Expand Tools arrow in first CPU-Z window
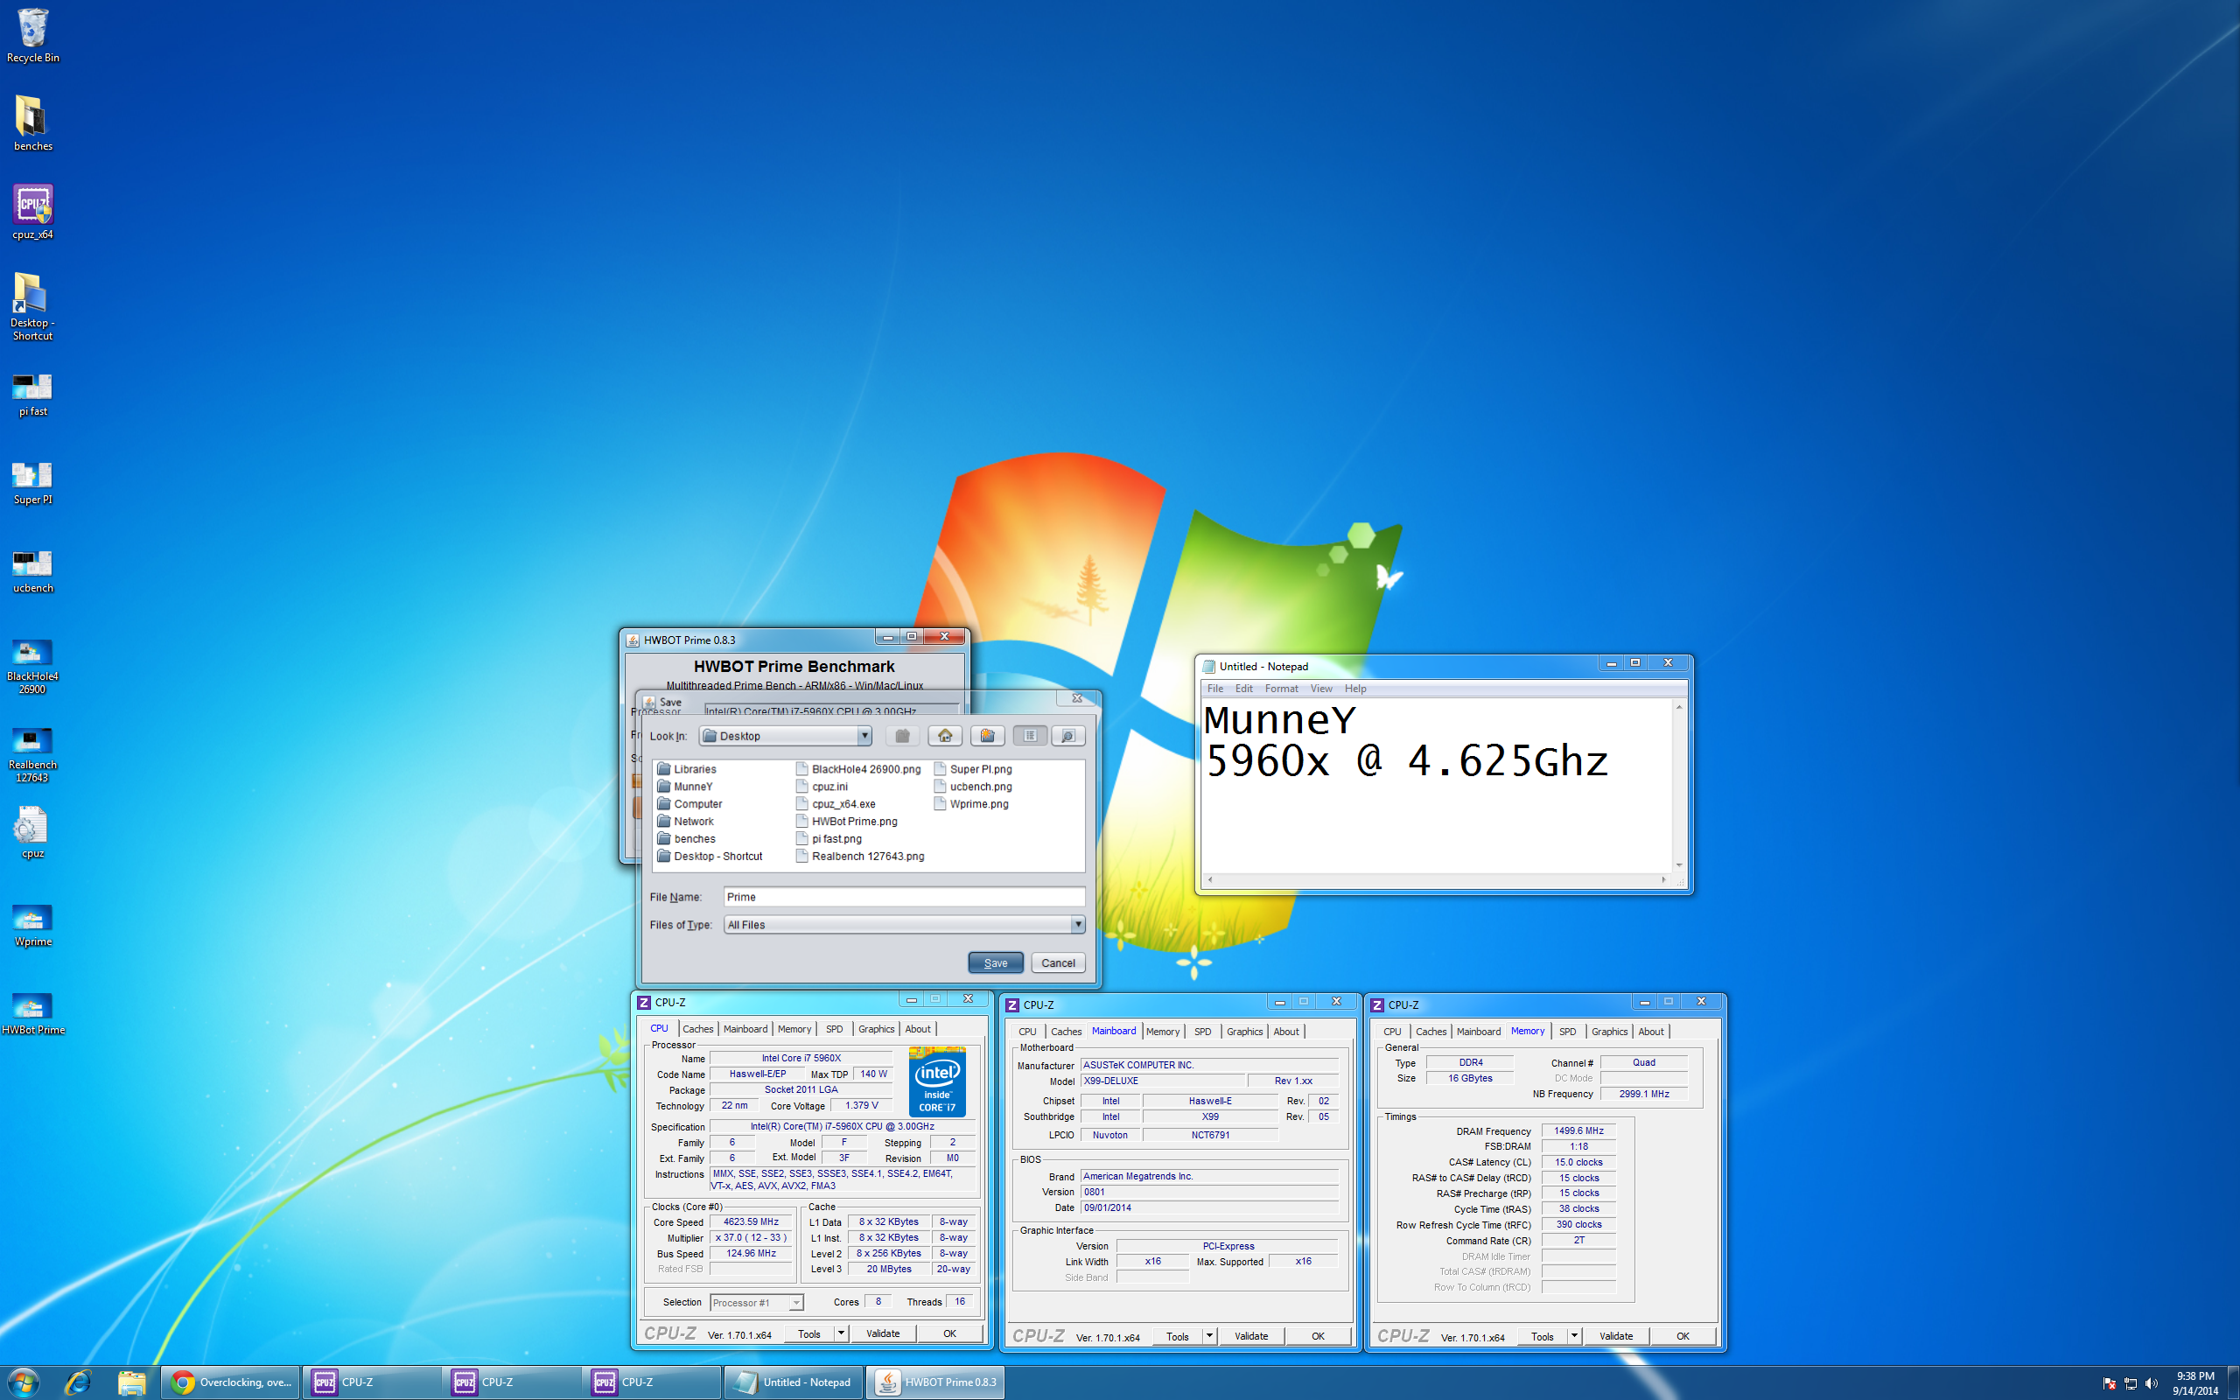Image resolution: width=2240 pixels, height=1400 pixels. click(x=841, y=1333)
